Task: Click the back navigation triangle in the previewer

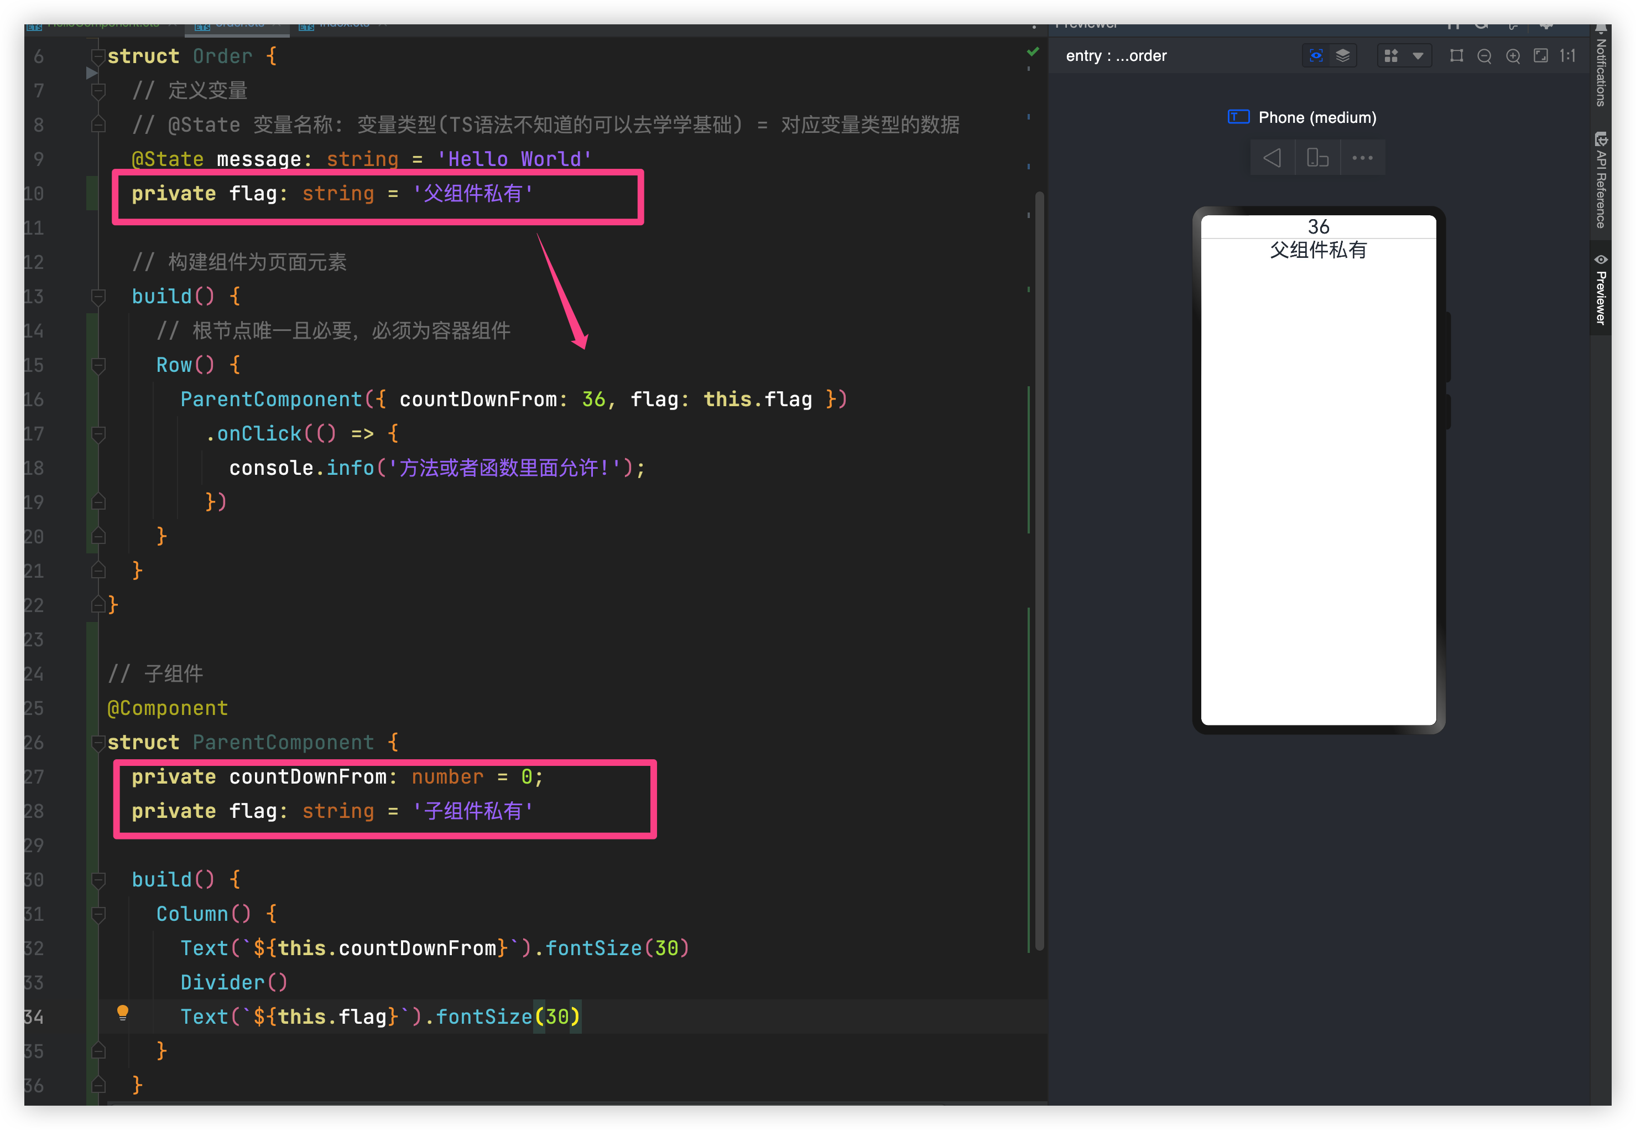Action: [1272, 157]
